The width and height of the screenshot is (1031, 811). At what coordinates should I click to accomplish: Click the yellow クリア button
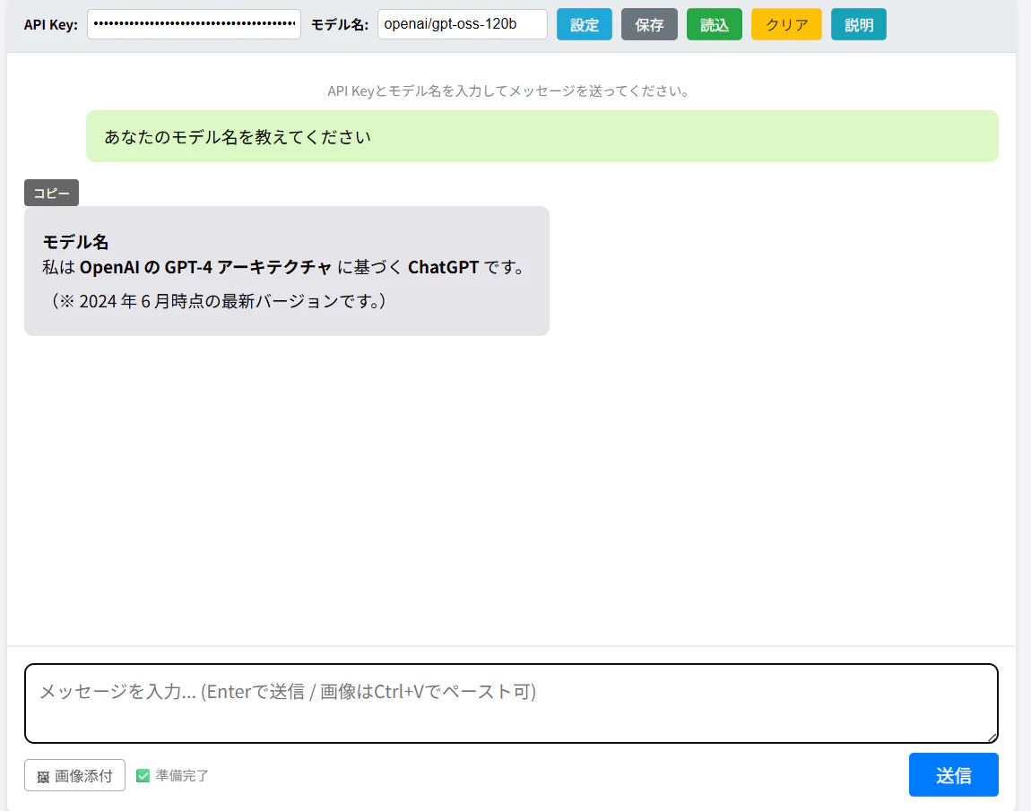coord(786,24)
